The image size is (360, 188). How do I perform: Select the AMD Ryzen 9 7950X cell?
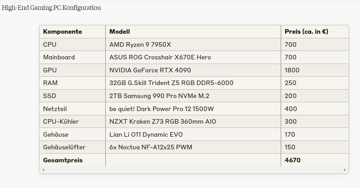[x=193, y=44]
